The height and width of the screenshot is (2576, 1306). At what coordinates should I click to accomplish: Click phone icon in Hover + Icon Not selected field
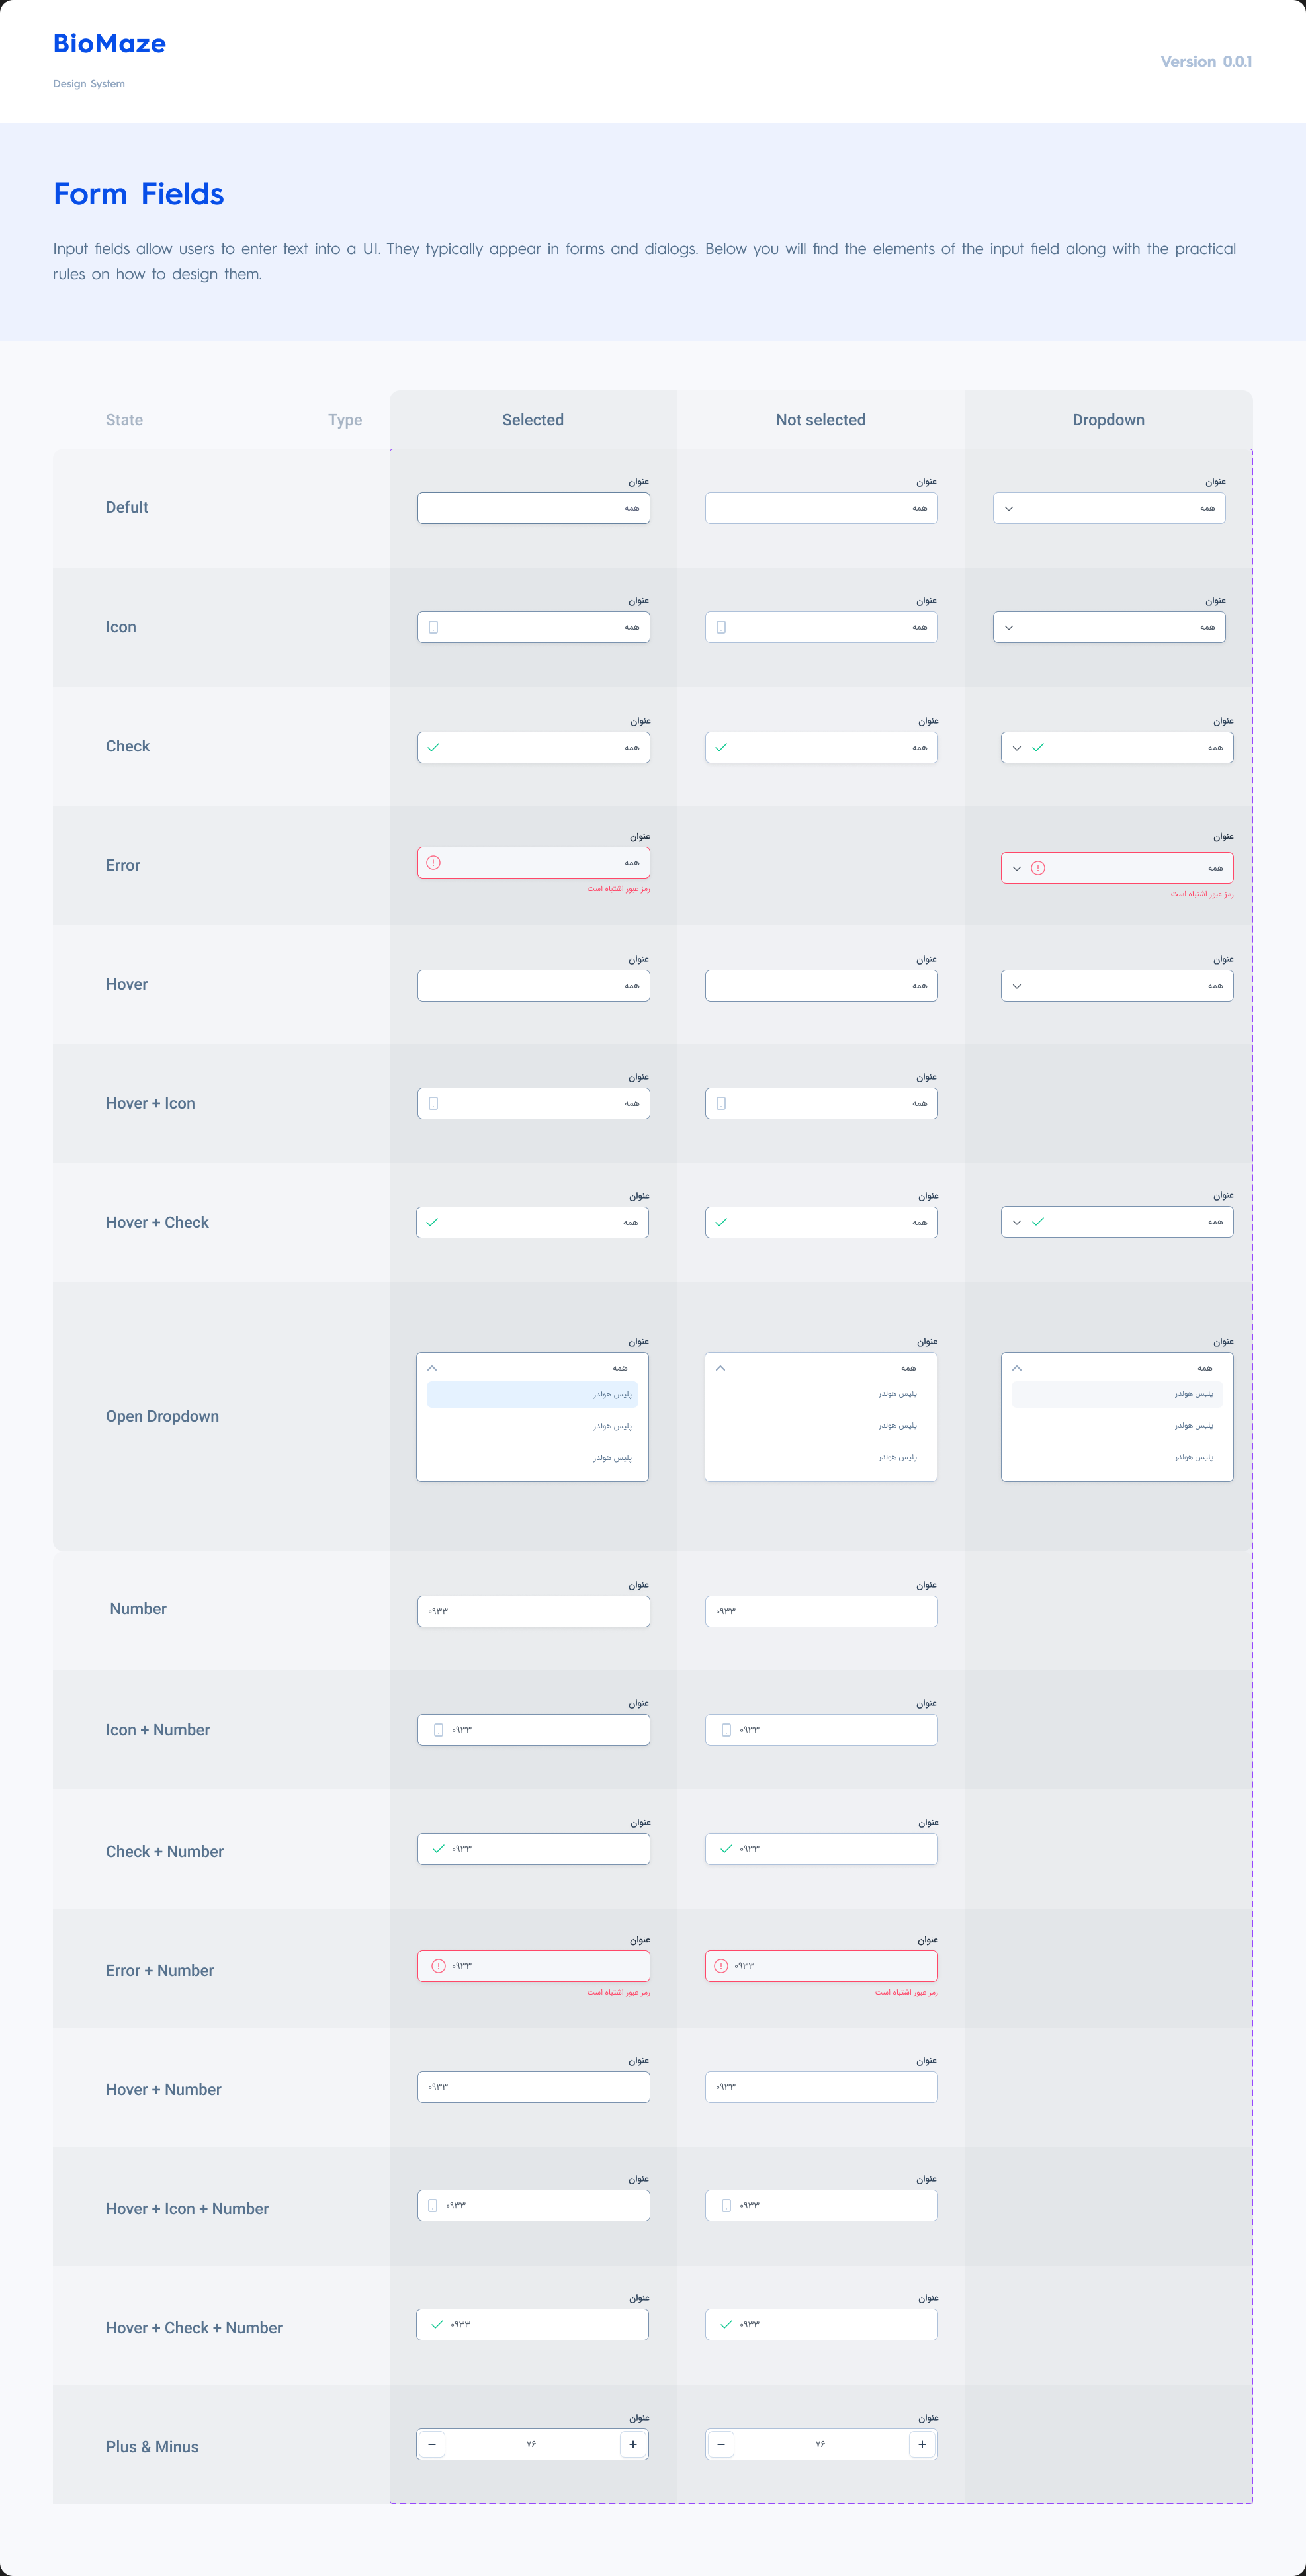coord(721,1103)
